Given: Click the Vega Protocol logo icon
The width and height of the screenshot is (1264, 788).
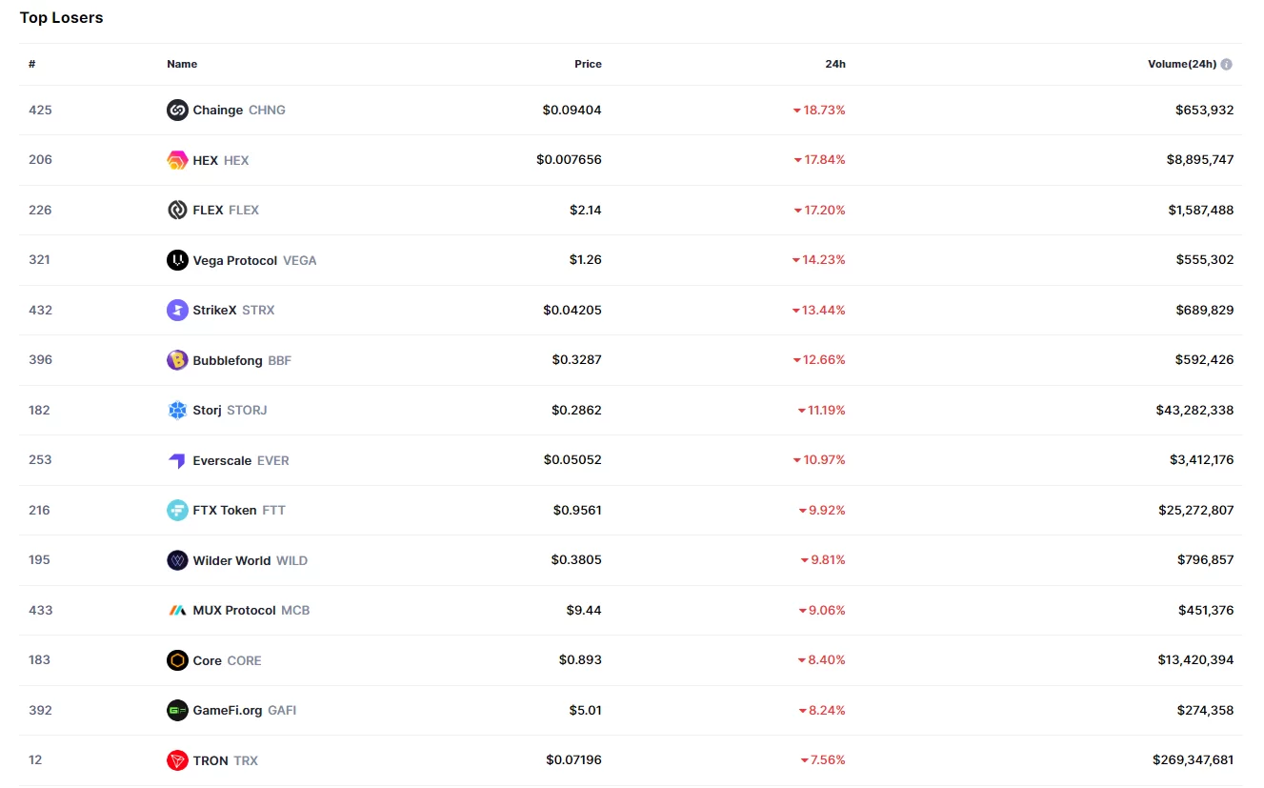Looking at the screenshot, I should pyautogui.click(x=177, y=260).
